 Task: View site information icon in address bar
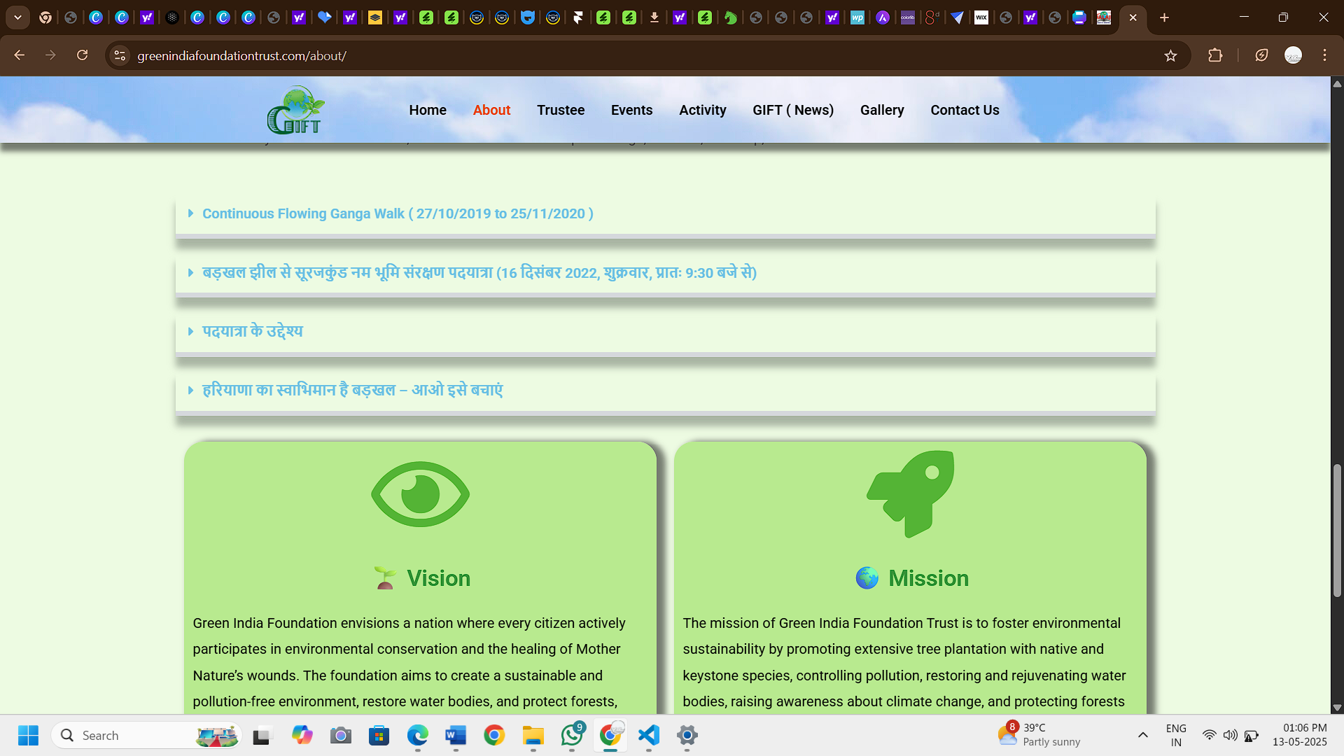click(x=120, y=55)
